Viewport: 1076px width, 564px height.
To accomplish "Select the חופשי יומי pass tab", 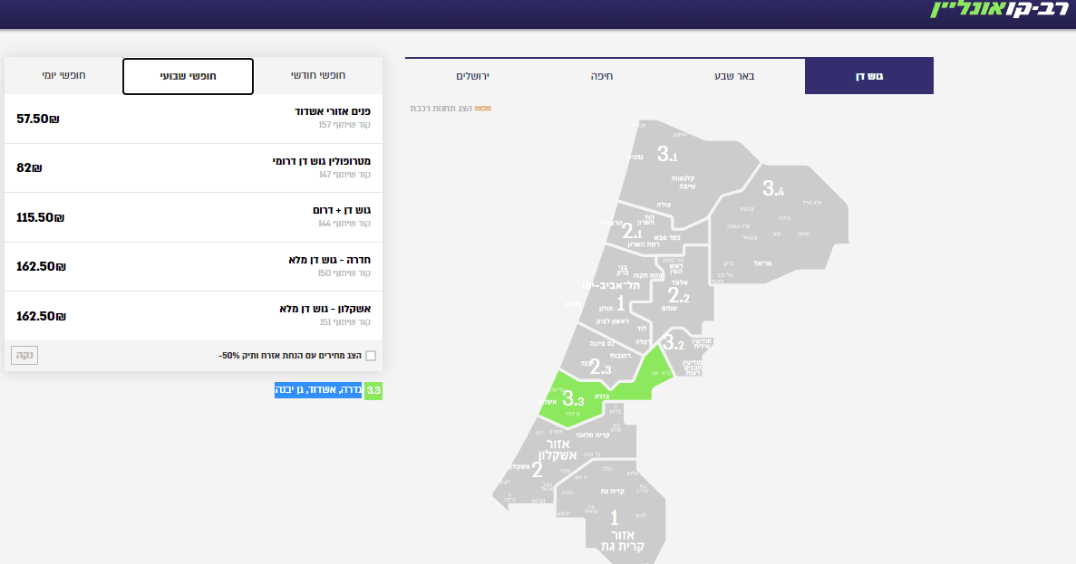I will pos(63,75).
